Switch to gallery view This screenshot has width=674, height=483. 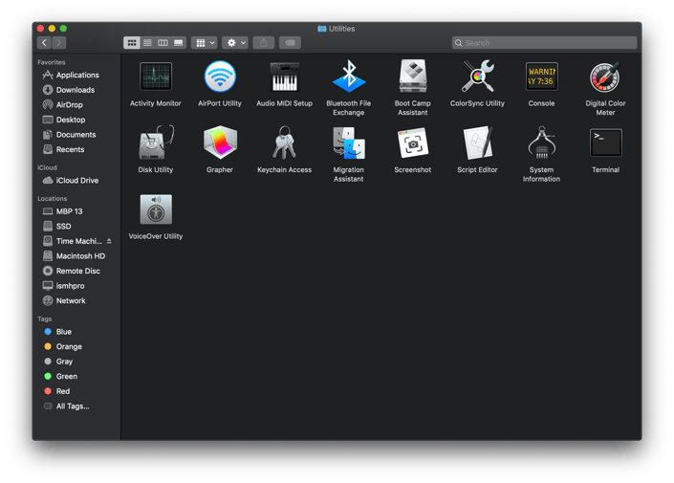point(178,43)
